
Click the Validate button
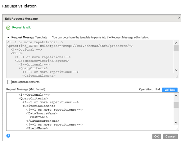click(x=170, y=90)
